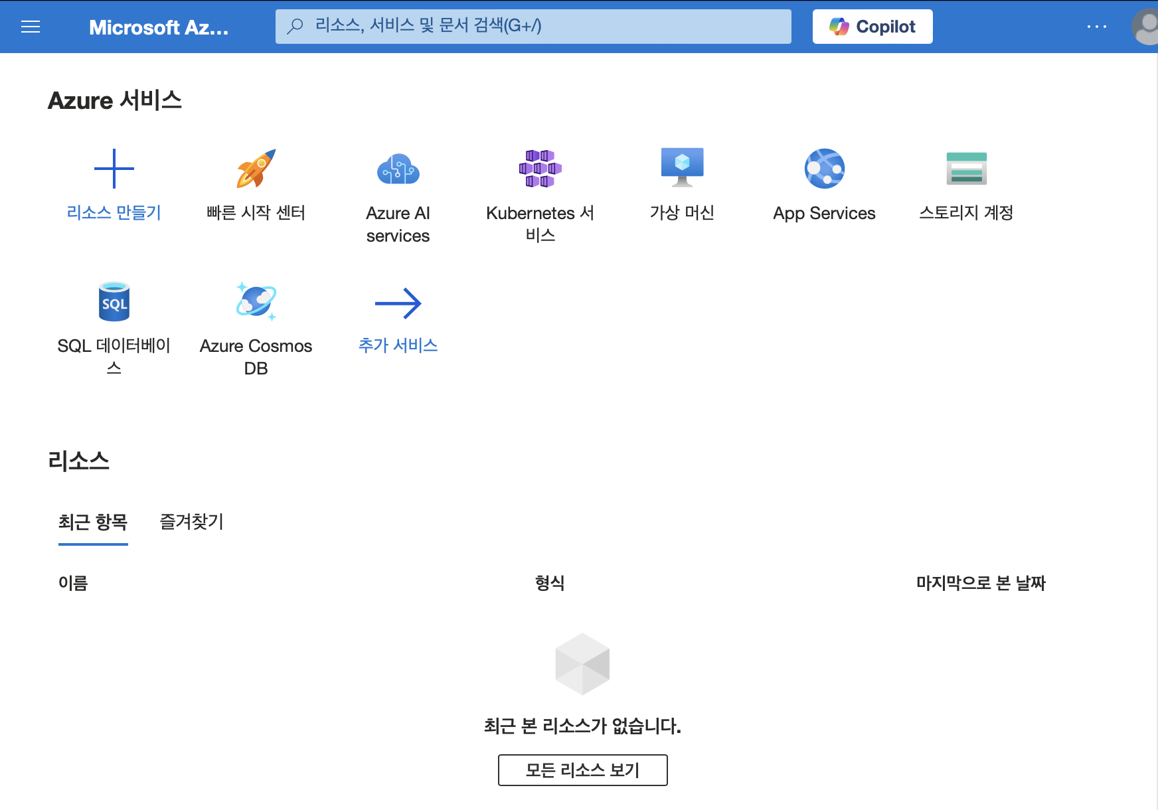Viewport: 1158px width, 810px height.
Task: Click the 가상 머신 label
Action: (683, 212)
